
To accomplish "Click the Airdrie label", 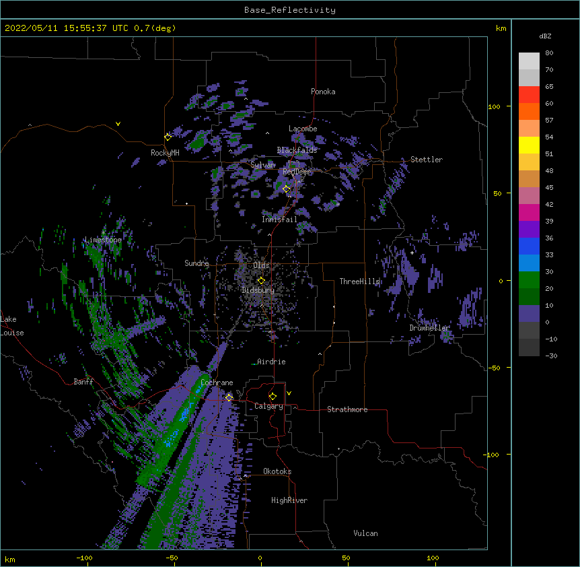I will coord(271,362).
